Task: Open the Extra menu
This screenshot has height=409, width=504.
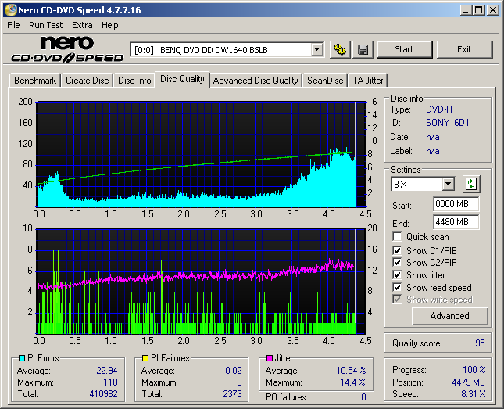Action: [x=82, y=25]
